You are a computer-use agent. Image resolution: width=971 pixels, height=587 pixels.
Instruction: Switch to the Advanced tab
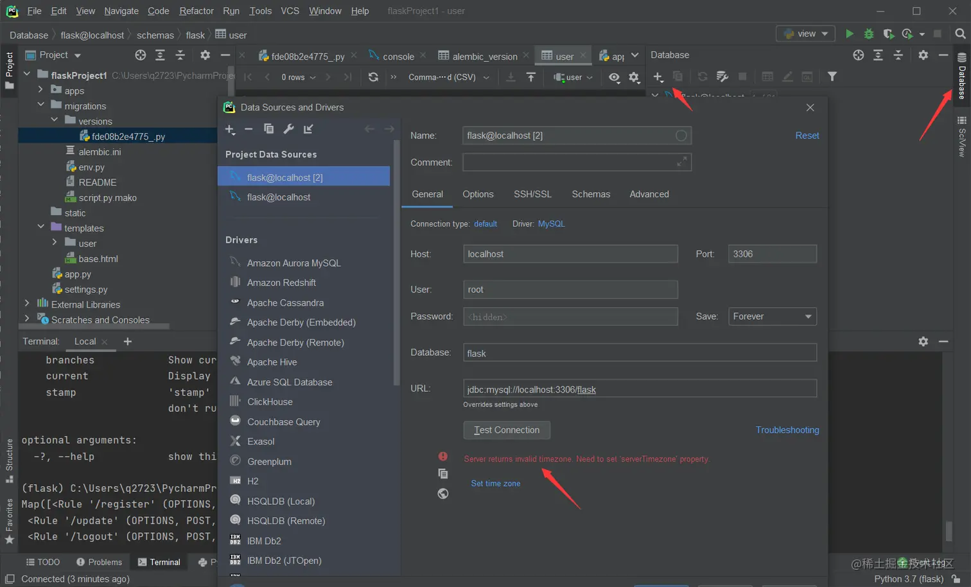649,194
